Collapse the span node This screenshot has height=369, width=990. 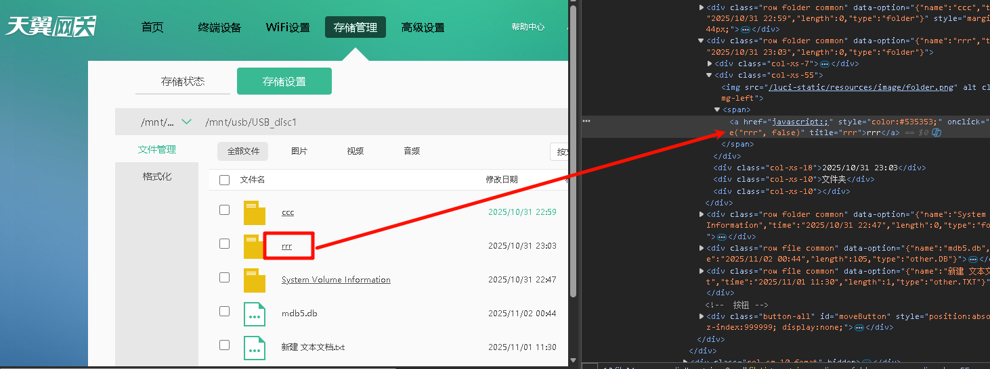[x=718, y=109]
